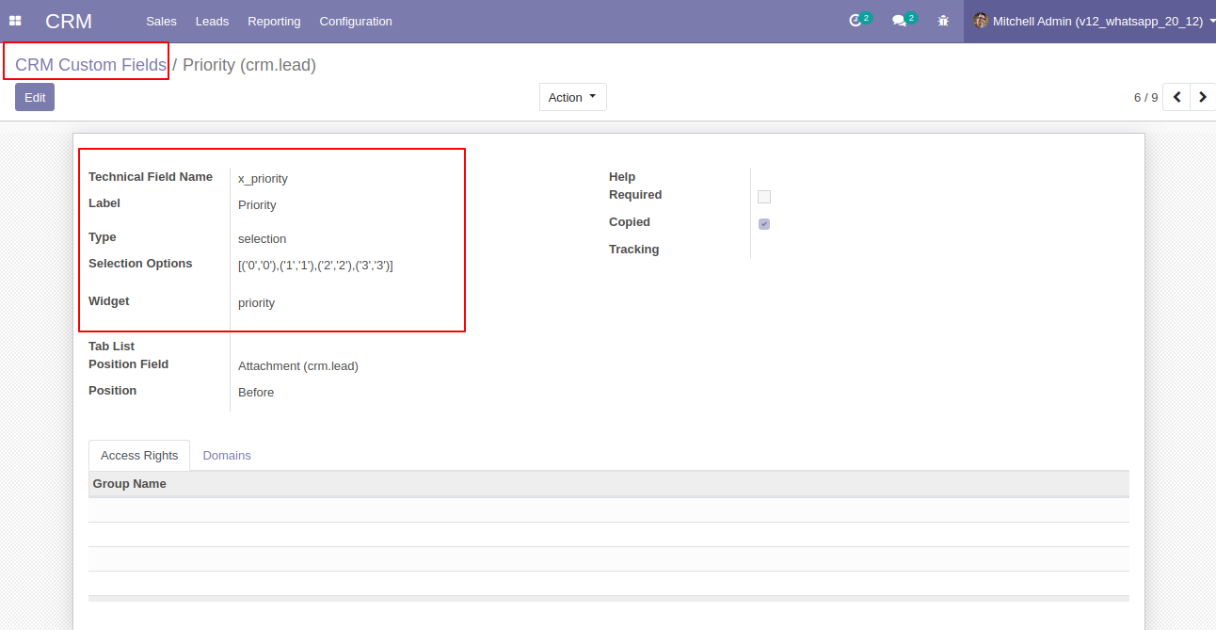Screen dimensions: 1216x630
Task: Open the Action dropdown
Action: click(x=572, y=97)
